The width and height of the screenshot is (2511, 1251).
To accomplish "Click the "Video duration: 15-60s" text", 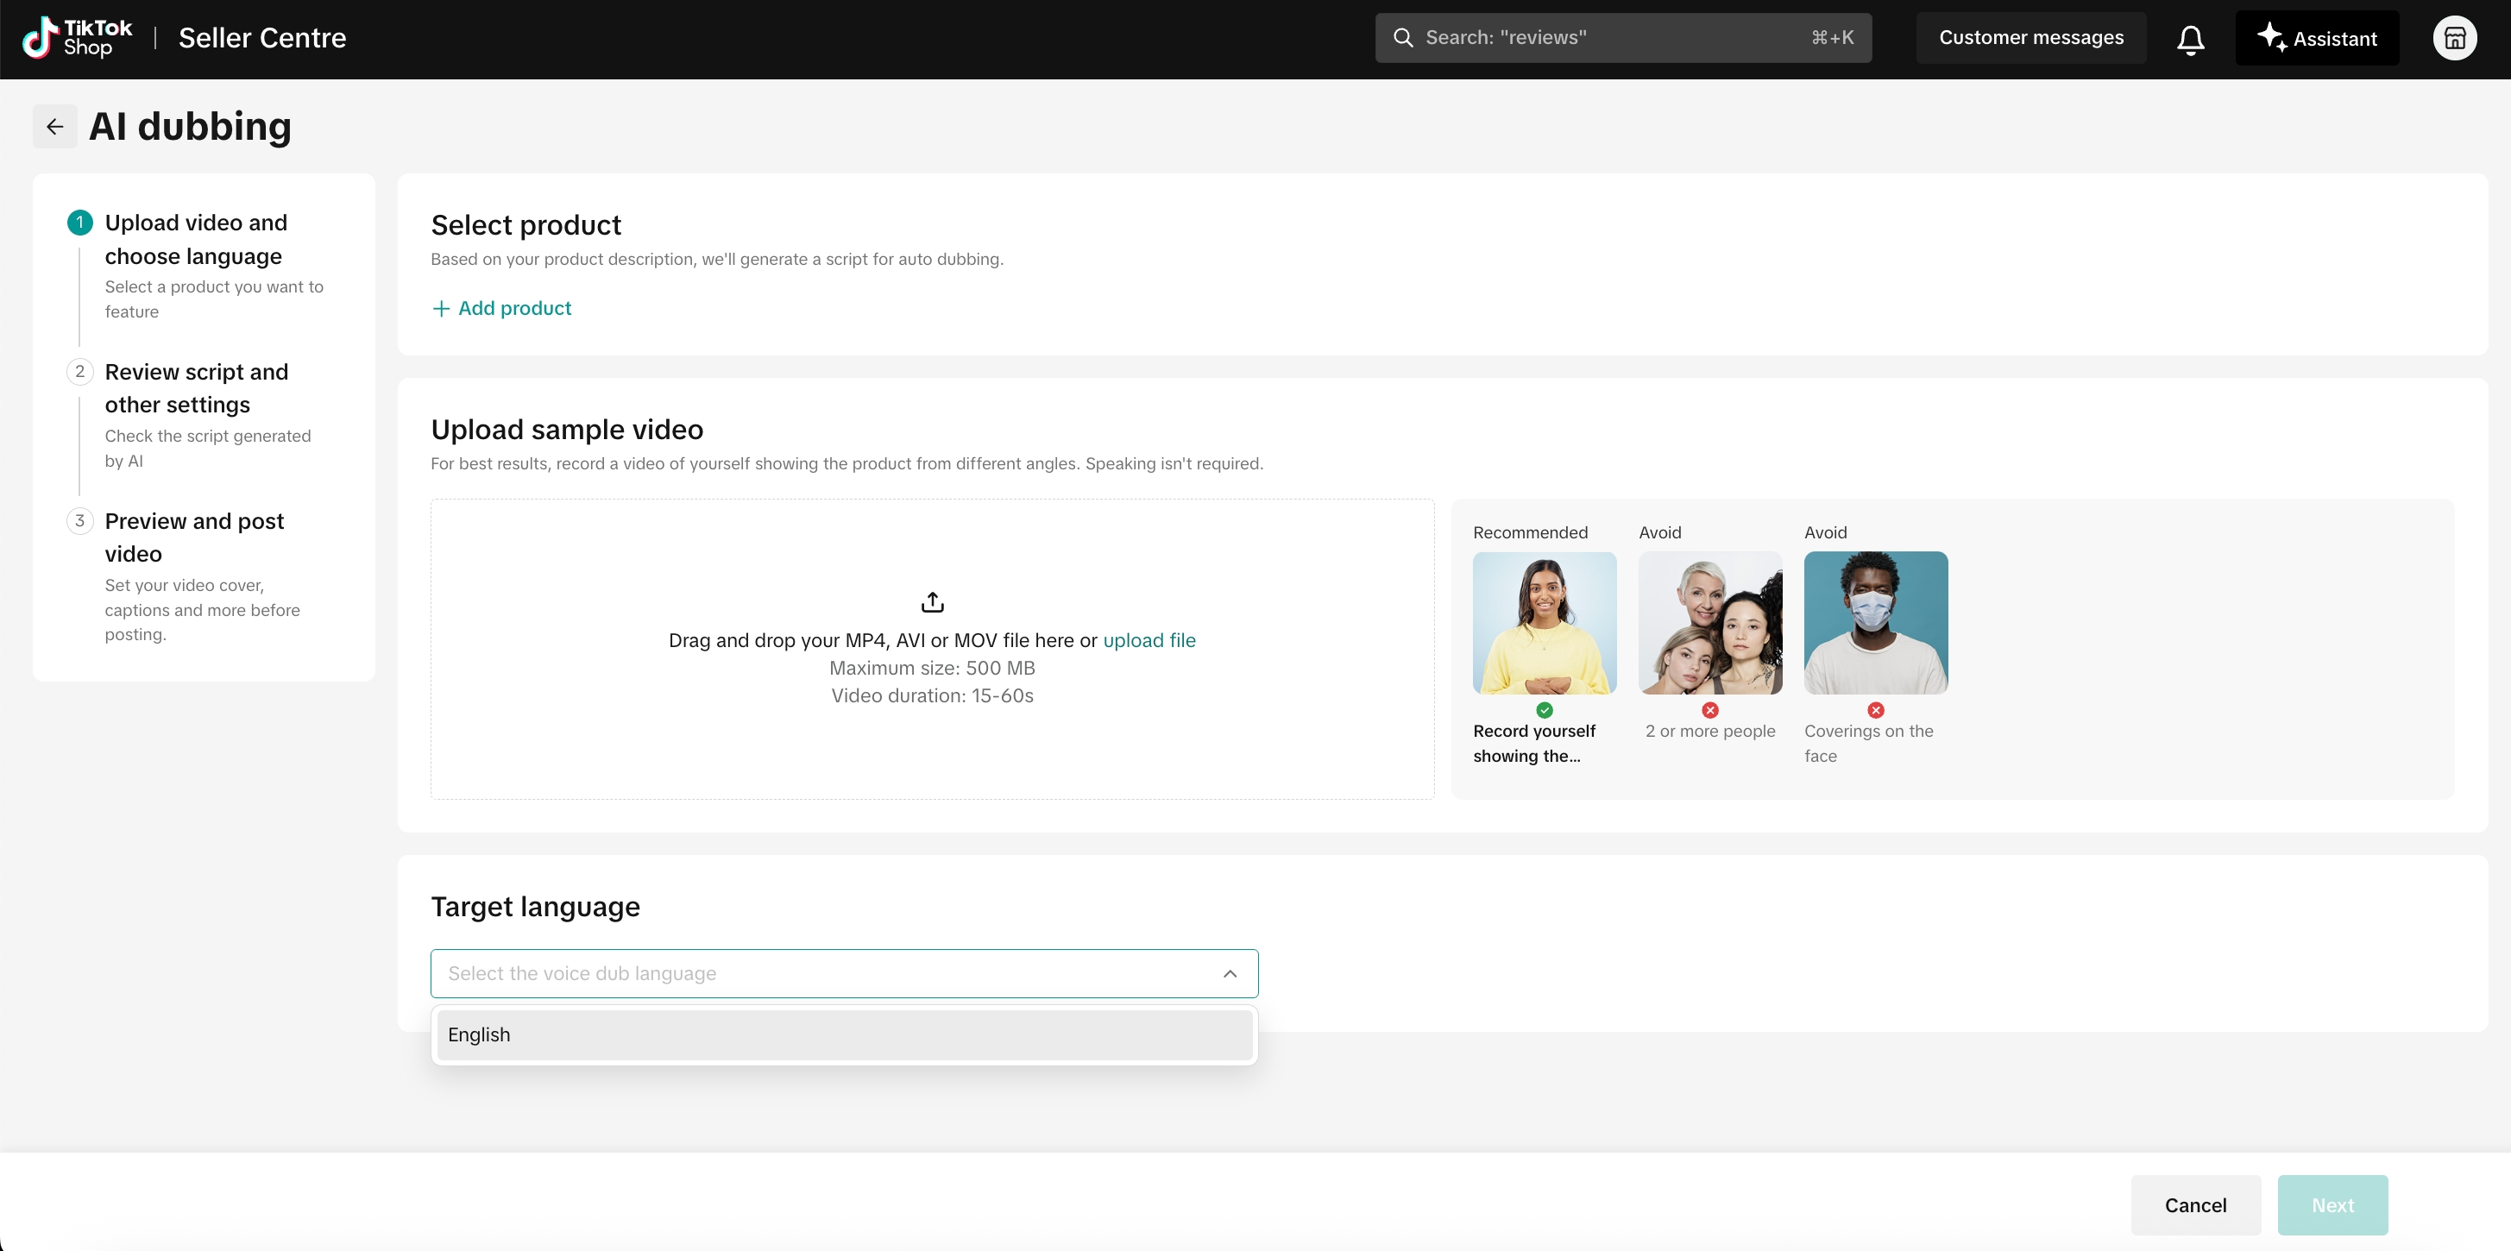I will click(932, 695).
